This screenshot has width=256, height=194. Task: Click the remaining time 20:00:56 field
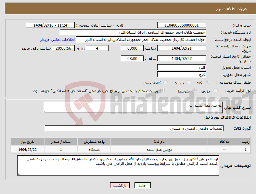coord(63,48)
